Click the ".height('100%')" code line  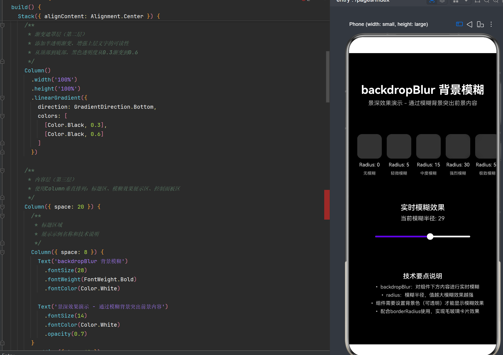click(56, 89)
